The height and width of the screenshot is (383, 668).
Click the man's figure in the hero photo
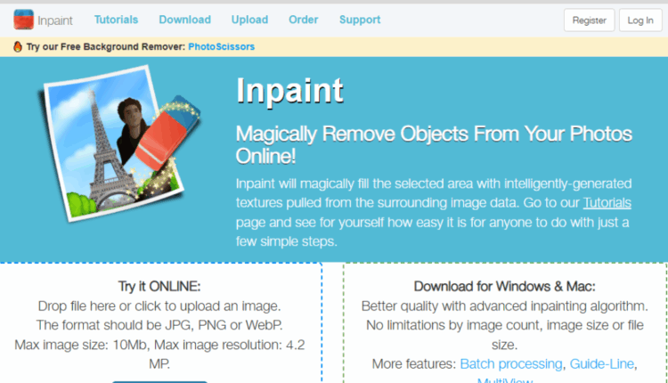132,127
